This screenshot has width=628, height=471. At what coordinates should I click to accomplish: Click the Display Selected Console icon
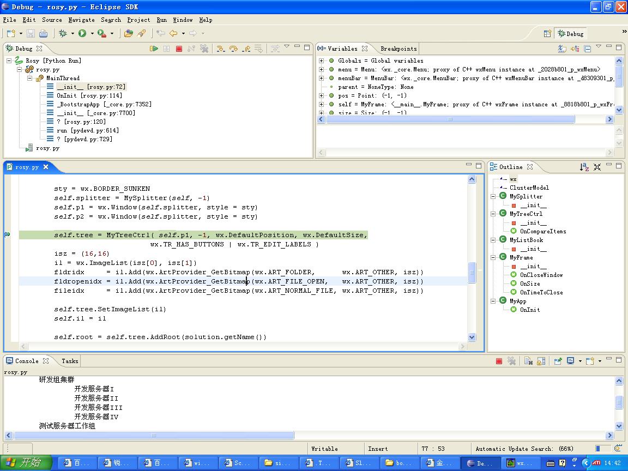[x=571, y=361]
